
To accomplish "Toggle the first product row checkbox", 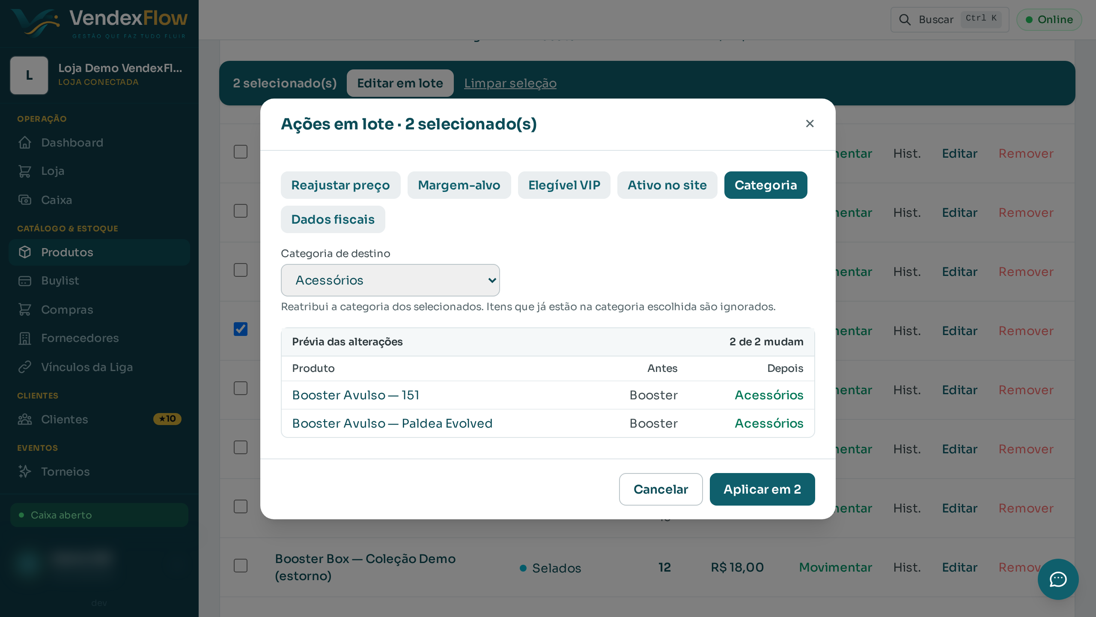I will pos(241,152).
